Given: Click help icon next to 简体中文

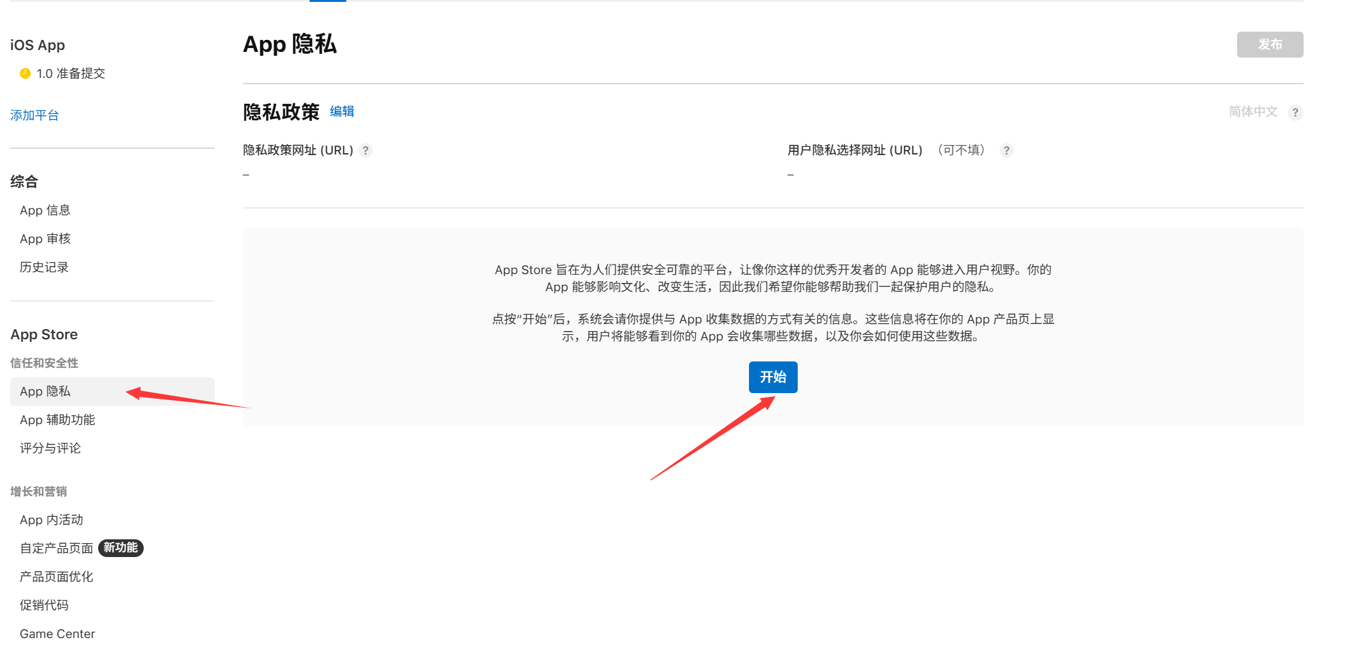Looking at the screenshot, I should tap(1295, 113).
